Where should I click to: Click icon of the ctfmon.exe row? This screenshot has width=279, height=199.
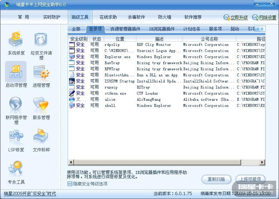72,93
